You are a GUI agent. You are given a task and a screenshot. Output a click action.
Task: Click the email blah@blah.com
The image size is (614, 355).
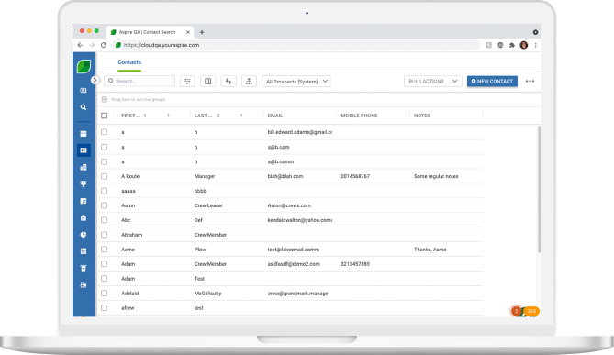[285, 176]
